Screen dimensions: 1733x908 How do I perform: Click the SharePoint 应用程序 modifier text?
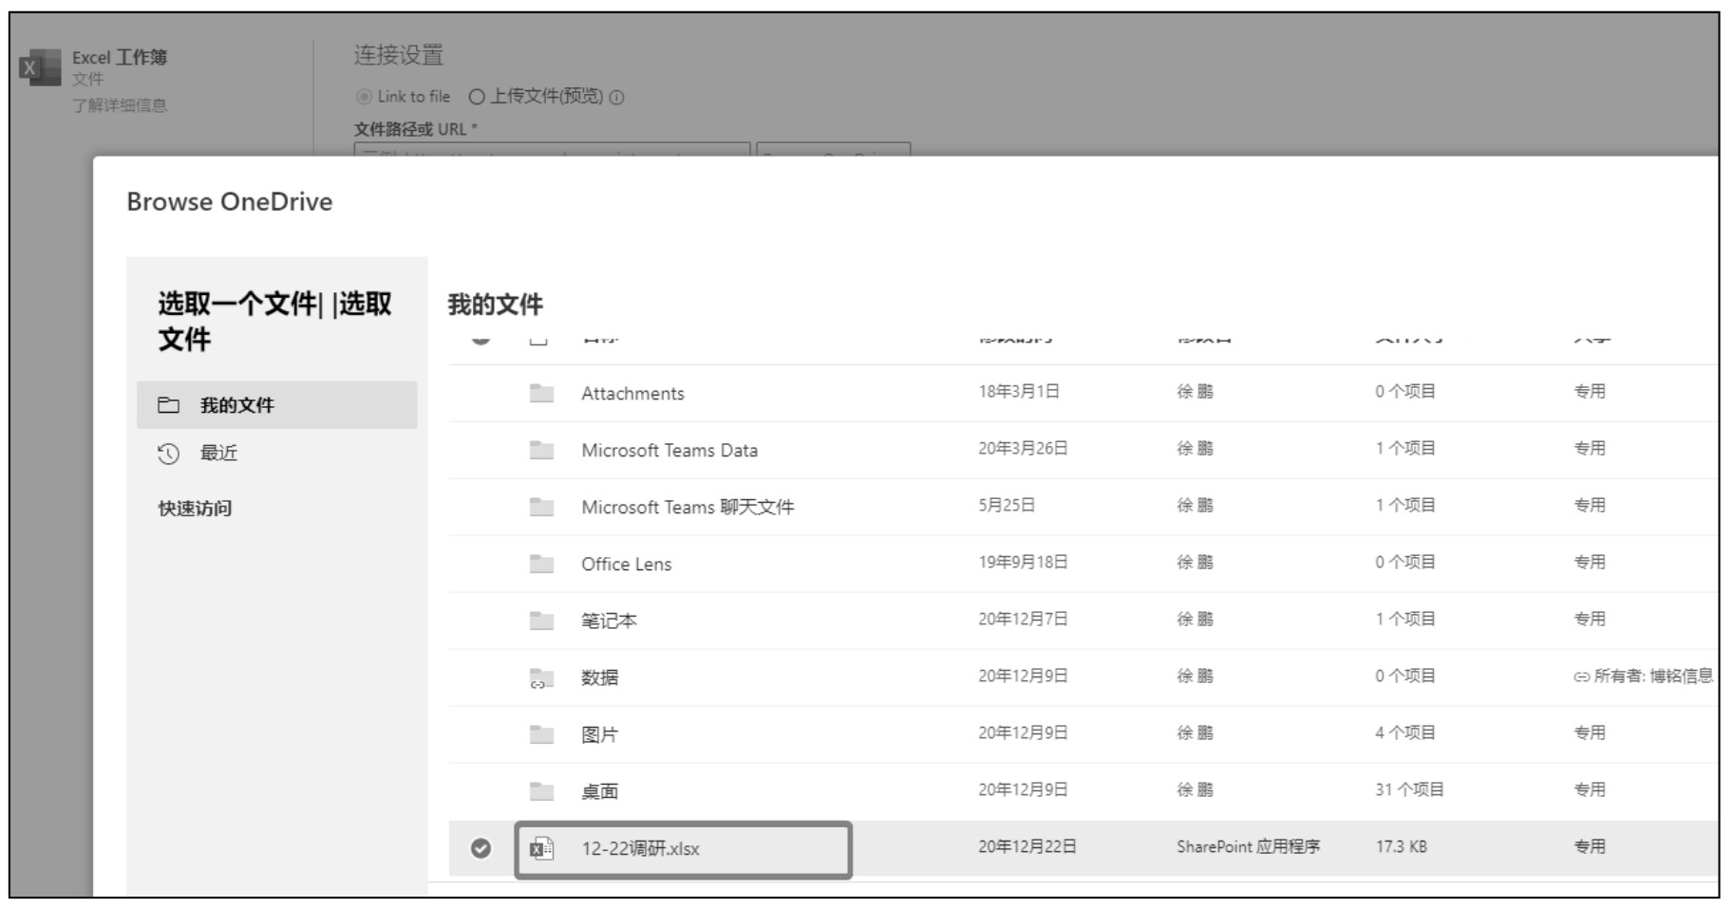pos(1248,847)
